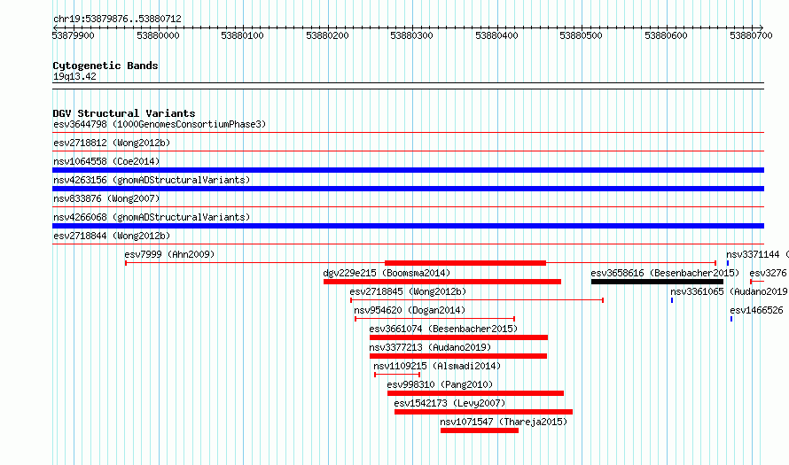The image size is (789, 465).
Task: Click the esv3644798 (1000GenomesConsortiumPhase3) variant label
Action: pyautogui.click(x=160, y=124)
